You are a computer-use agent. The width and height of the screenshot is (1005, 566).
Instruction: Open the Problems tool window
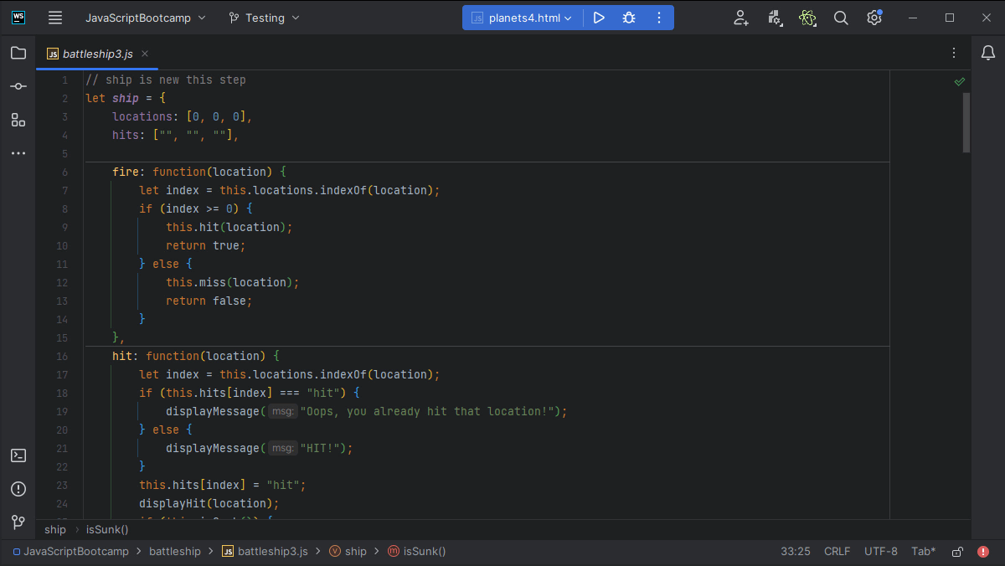click(x=18, y=489)
